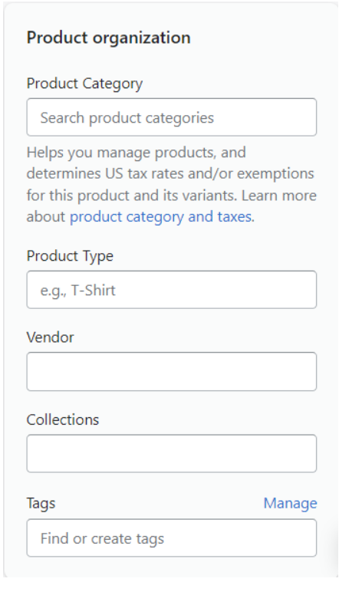Open the product category and taxes link

pyautogui.click(x=160, y=217)
